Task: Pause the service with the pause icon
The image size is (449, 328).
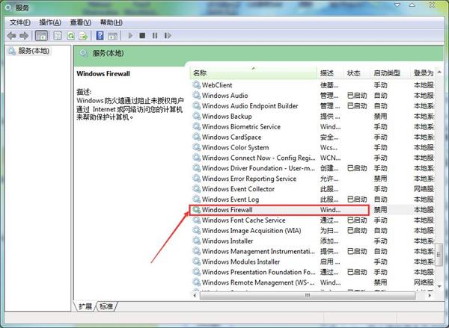Action: tap(155, 35)
